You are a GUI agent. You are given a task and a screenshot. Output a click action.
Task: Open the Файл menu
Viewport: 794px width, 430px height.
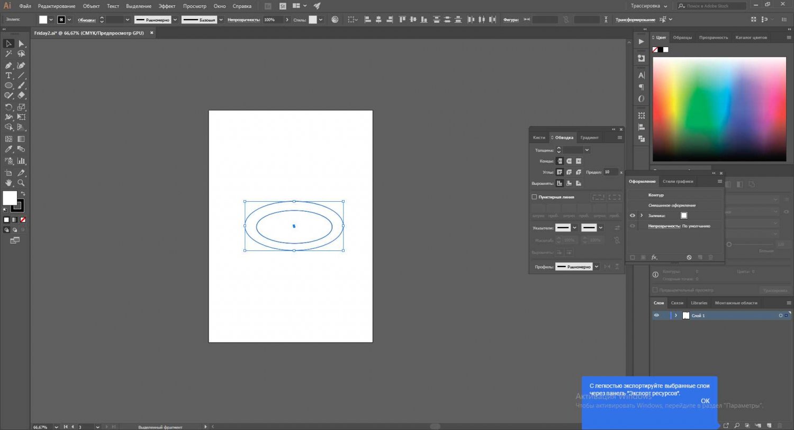coord(25,6)
